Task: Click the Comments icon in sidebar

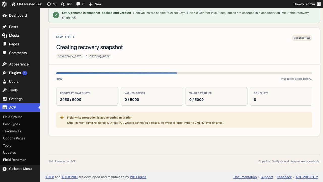Action: (x=5, y=53)
